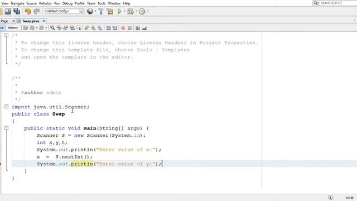Image resolution: width=357 pixels, height=201 pixels.
Task: Open the Refactor menu
Action: (x=45, y=3)
